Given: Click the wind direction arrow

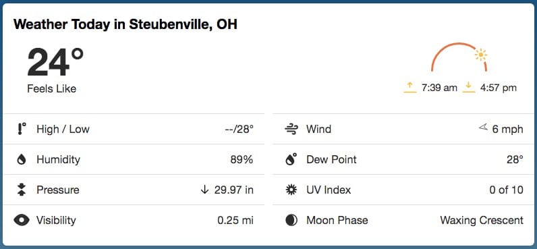Looking at the screenshot, I should (483, 128).
